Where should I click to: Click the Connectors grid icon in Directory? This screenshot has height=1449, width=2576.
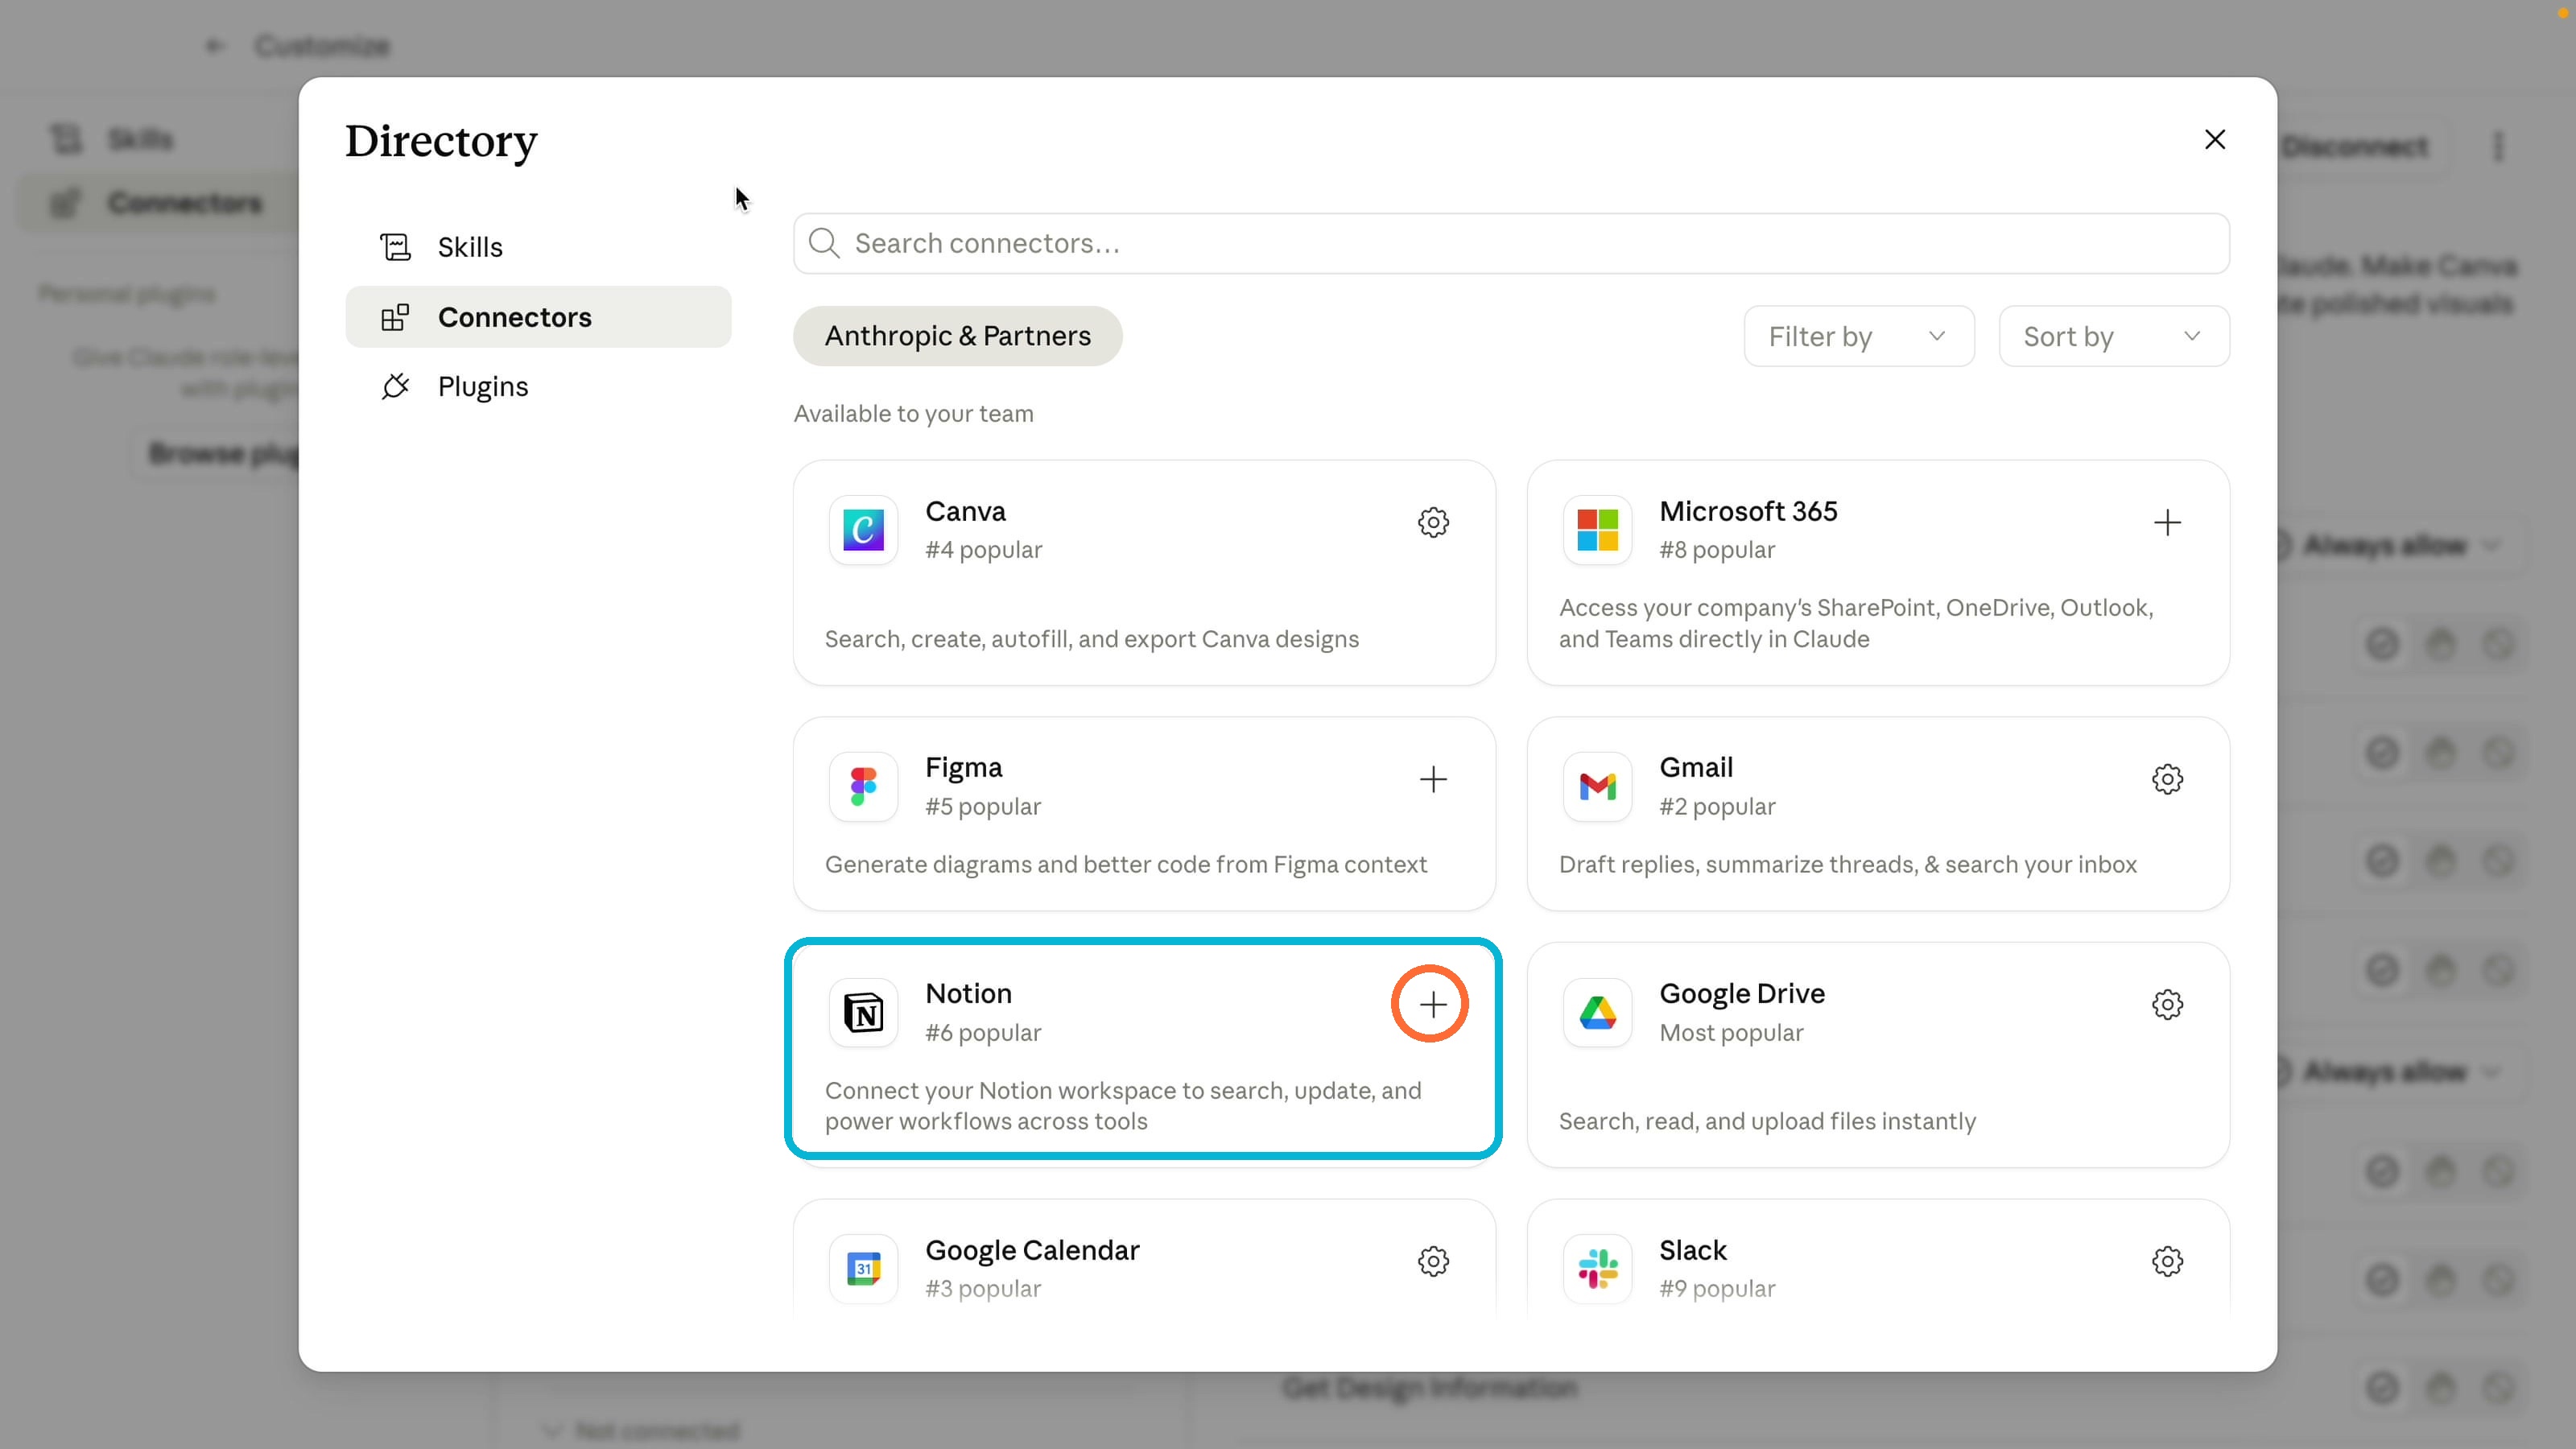tap(395, 317)
